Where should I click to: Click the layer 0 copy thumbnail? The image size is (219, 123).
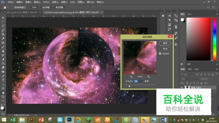click(x=187, y=88)
